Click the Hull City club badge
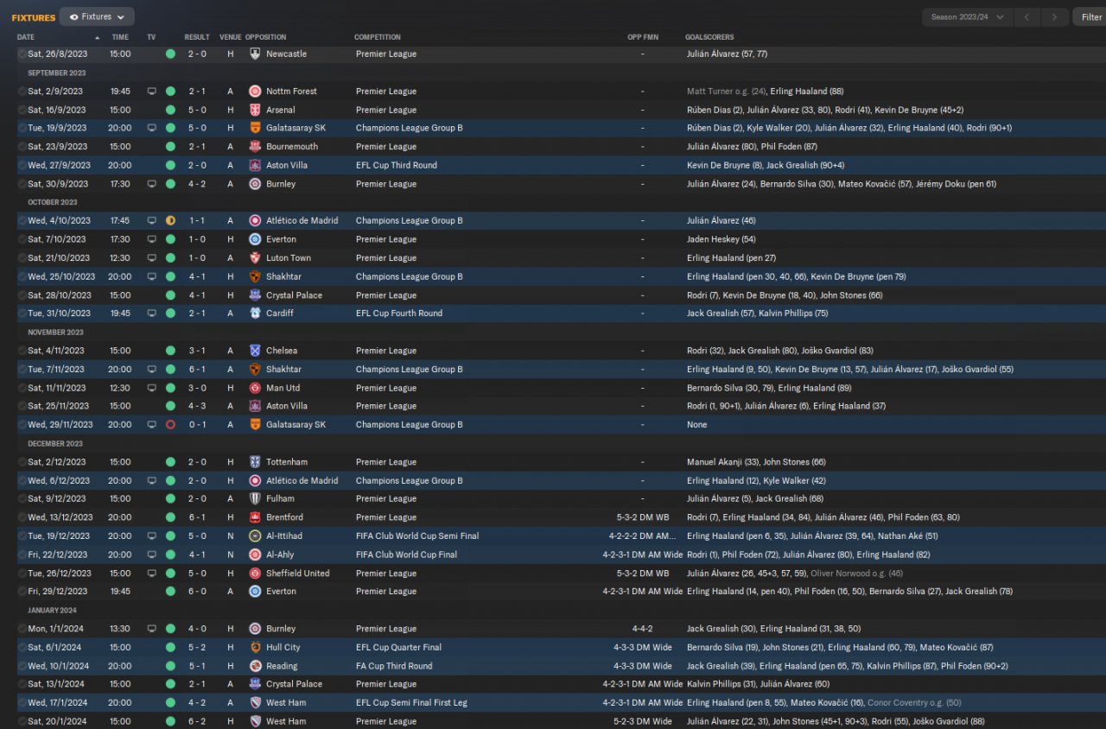1106x729 pixels. click(255, 647)
